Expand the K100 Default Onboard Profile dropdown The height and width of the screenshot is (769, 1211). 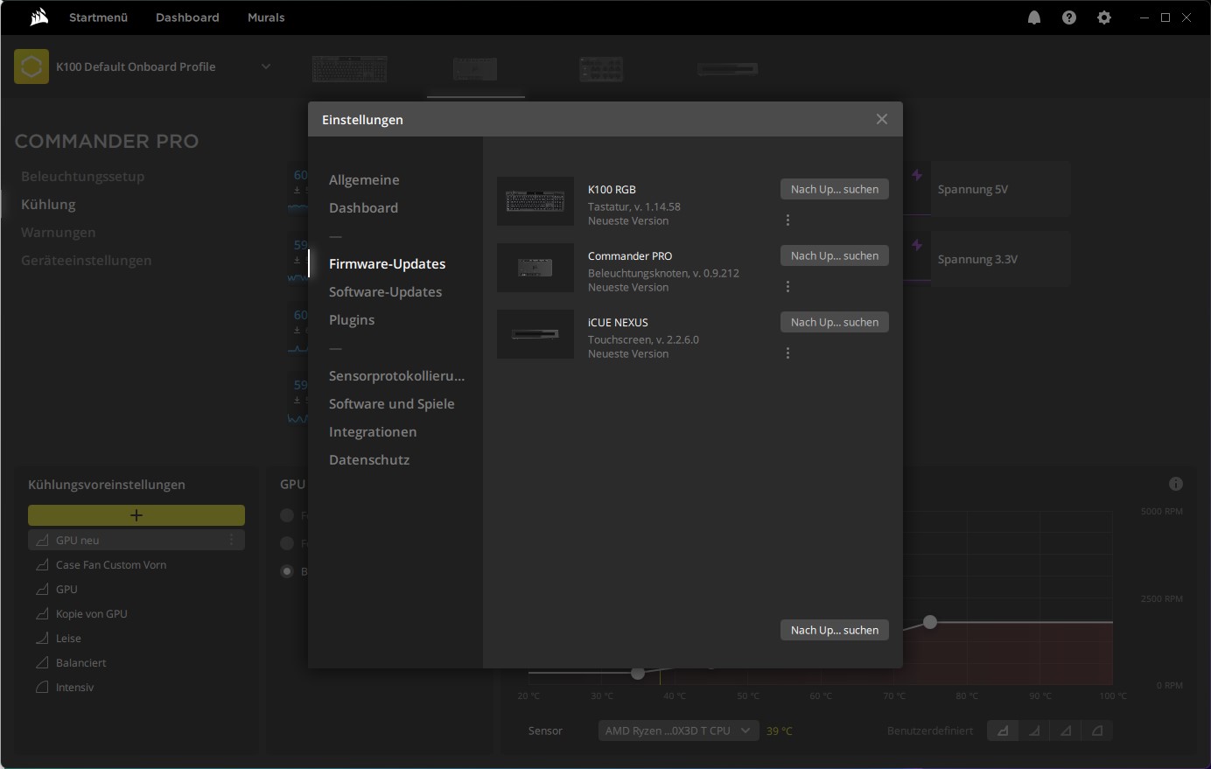click(266, 66)
